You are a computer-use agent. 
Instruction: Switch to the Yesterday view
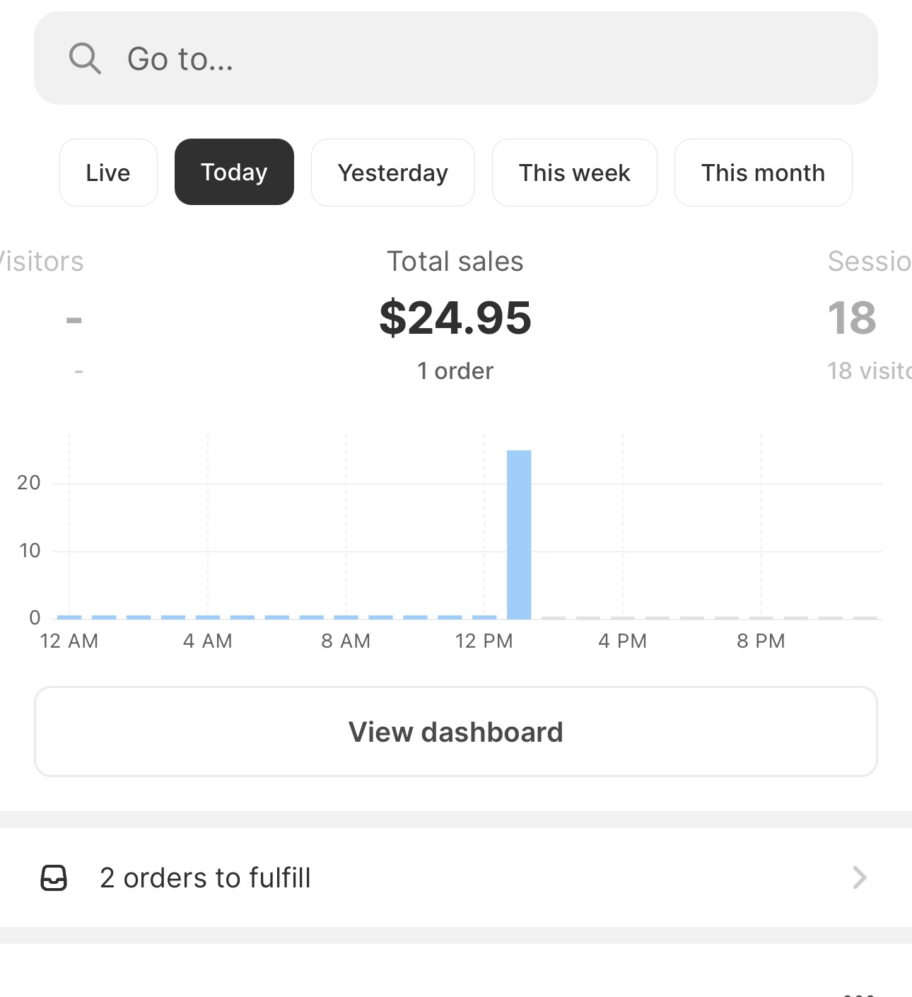click(392, 172)
